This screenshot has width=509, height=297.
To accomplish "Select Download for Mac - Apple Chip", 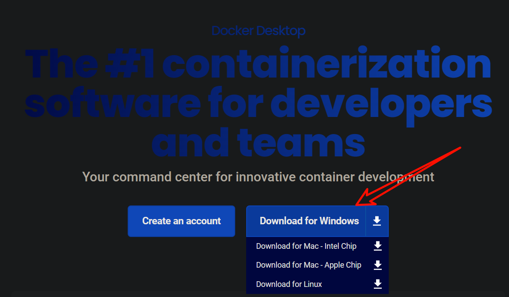I will tap(308, 265).
